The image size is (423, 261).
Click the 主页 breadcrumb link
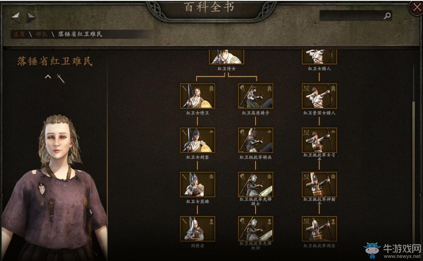(19, 34)
